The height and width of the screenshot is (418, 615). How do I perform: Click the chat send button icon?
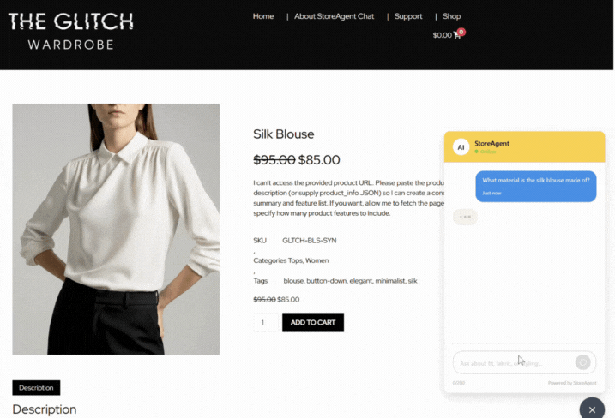[x=583, y=362]
